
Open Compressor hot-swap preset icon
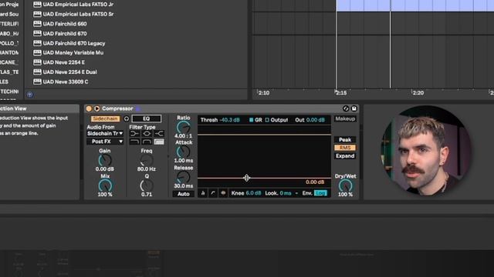point(346,108)
